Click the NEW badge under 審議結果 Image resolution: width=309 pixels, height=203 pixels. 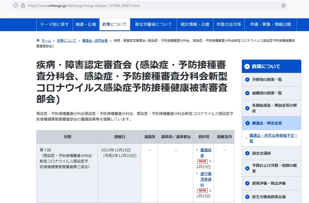coord(202,161)
